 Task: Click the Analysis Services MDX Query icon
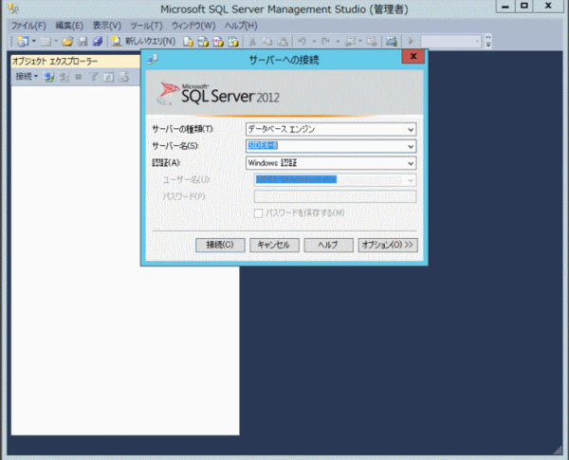[x=203, y=42]
